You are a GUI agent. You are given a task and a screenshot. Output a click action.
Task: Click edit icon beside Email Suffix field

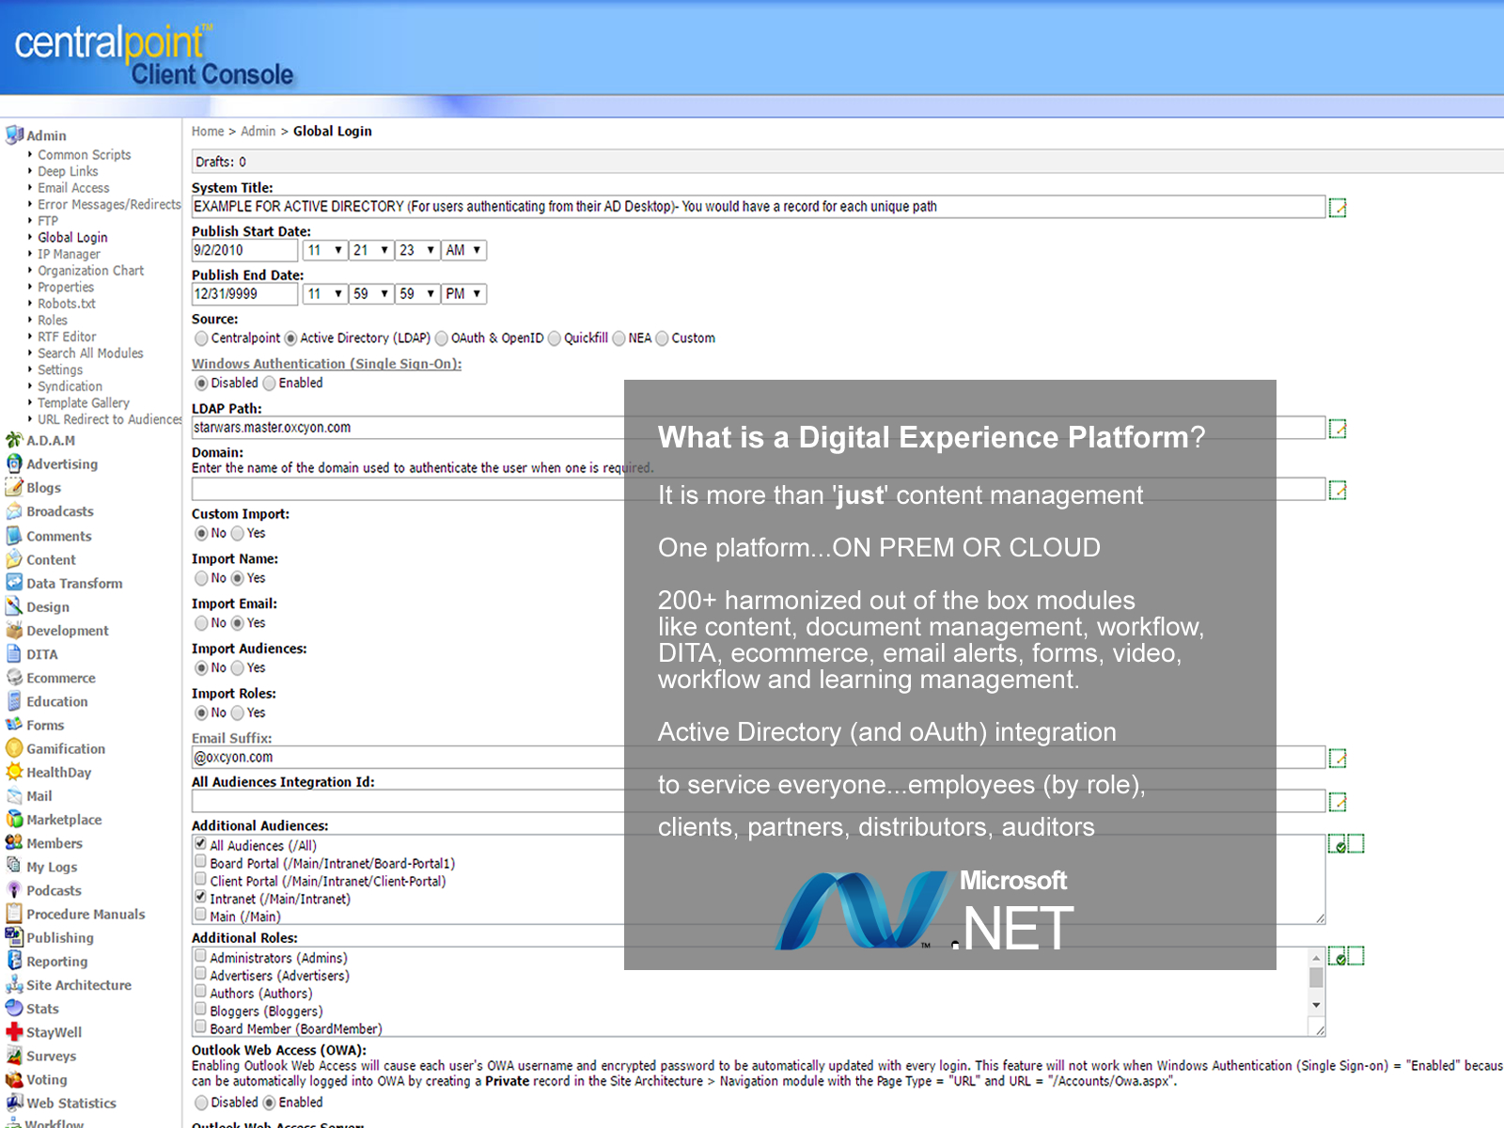(1338, 758)
